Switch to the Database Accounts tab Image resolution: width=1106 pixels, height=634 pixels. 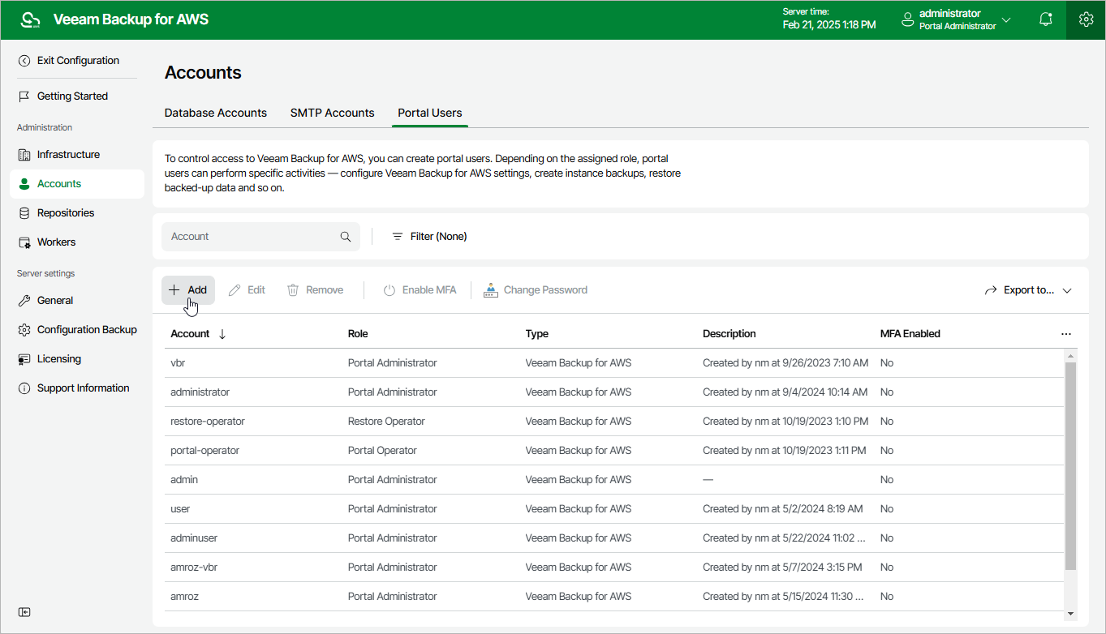coord(216,114)
